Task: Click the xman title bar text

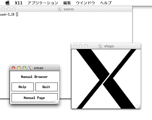Action: point(39,68)
